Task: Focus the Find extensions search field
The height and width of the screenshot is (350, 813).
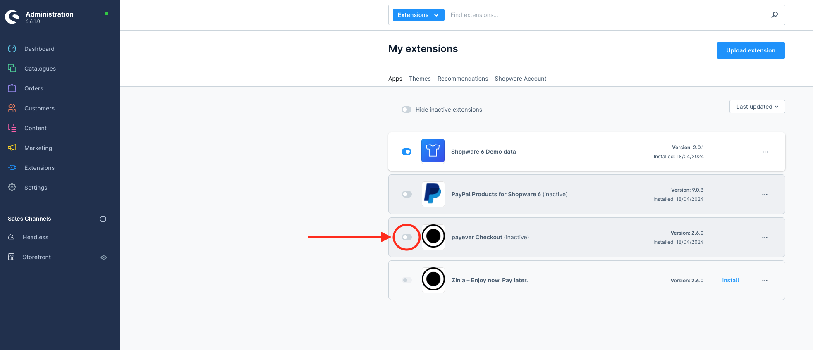Action: pyautogui.click(x=608, y=15)
